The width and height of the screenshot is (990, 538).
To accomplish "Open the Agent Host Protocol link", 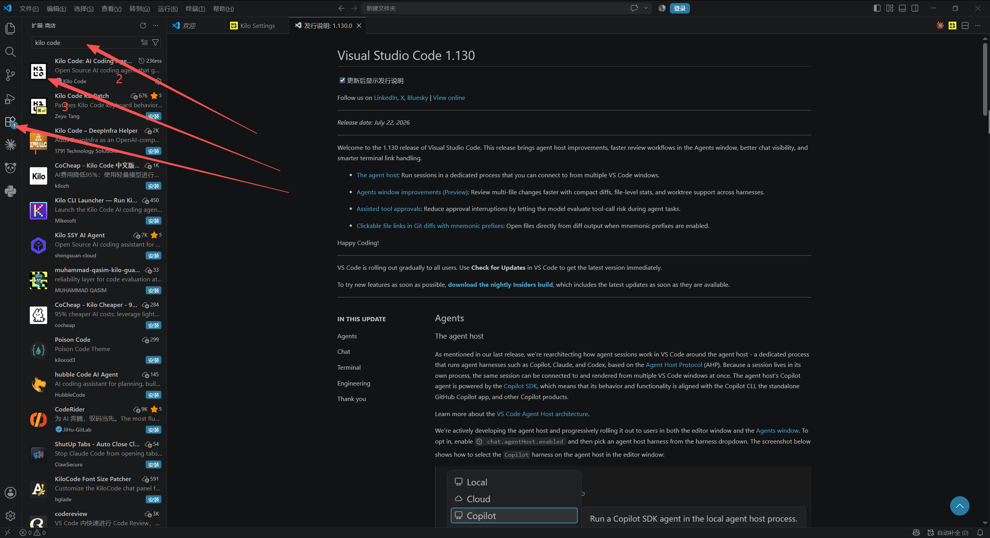I will coord(674,365).
